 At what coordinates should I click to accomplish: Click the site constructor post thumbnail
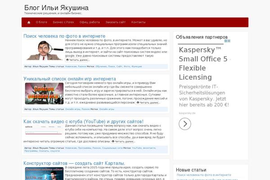(x=44, y=174)
